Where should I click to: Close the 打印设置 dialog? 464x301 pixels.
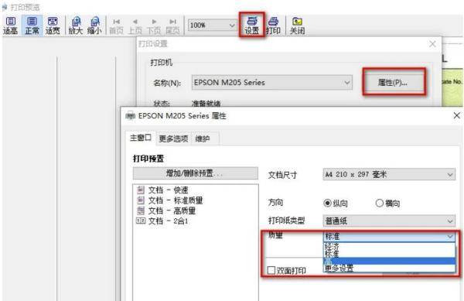click(432, 44)
